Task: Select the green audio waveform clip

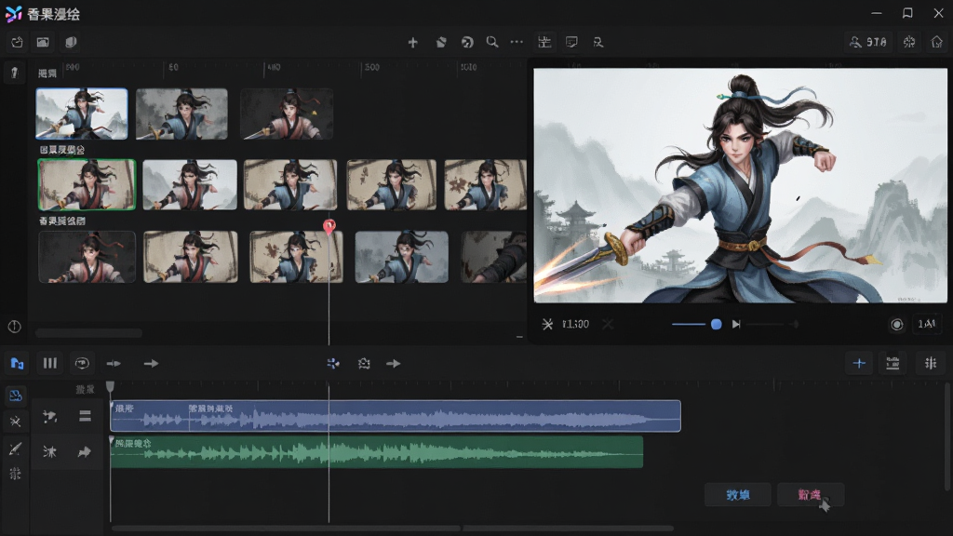Action: (x=377, y=451)
